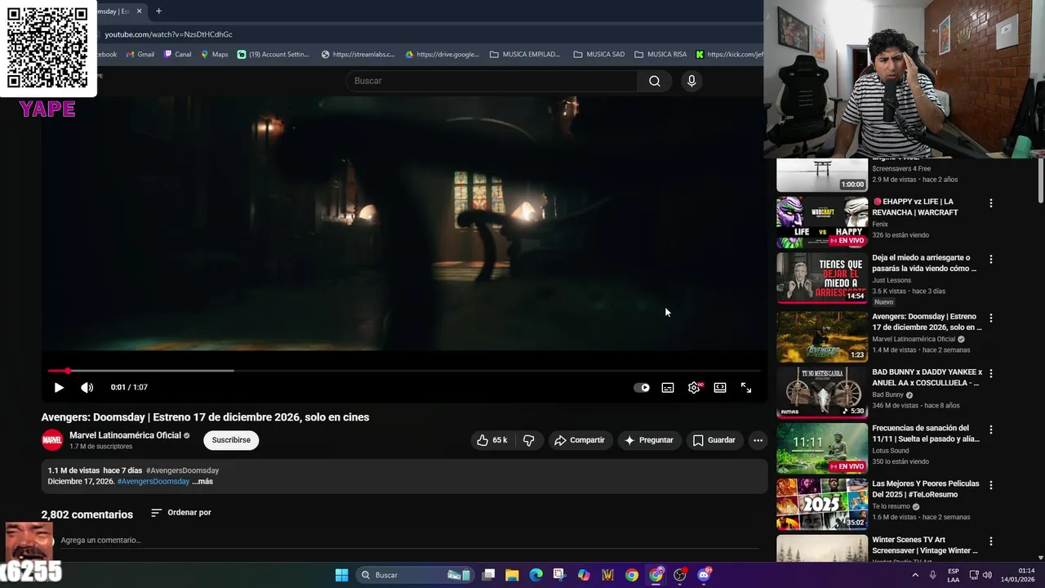This screenshot has height=588, width=1045.
Task: Launch Microsoft Edge from the taskbar
Action: pos(536,575)
